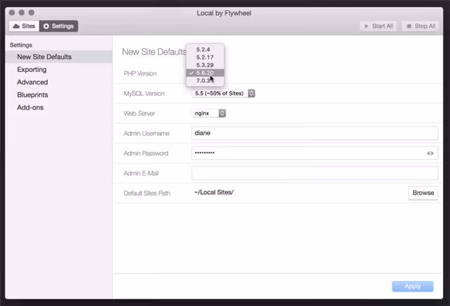
Task: Click the Settings sidebar heading
Action: [x=21, y=45]
